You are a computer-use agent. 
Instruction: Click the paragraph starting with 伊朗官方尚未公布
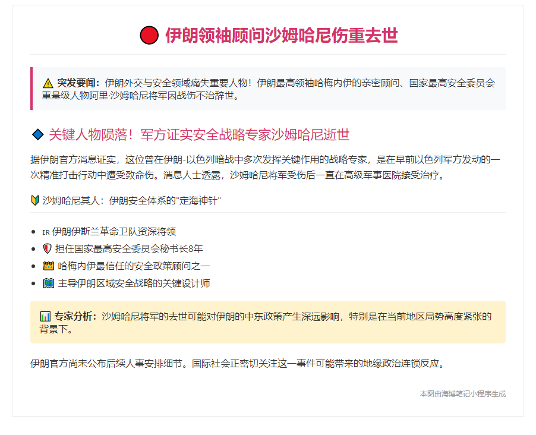click(237, 363)
